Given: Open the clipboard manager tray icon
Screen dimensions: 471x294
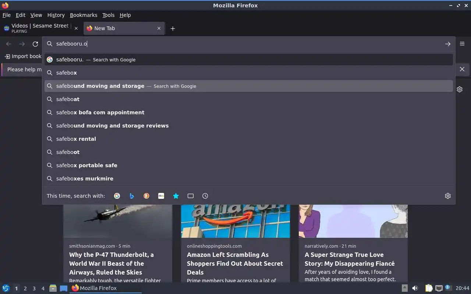Looking at the screenshot, I should 429,288.
